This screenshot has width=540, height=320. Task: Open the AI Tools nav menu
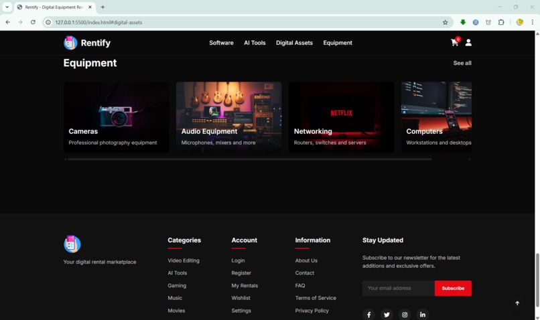point(255,43)
